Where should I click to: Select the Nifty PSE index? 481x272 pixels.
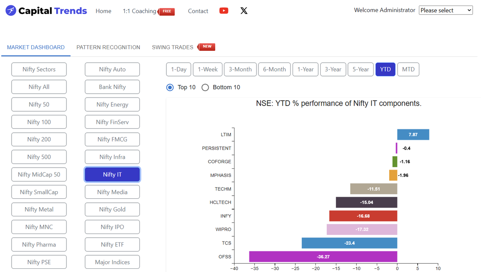coord(39,262)
